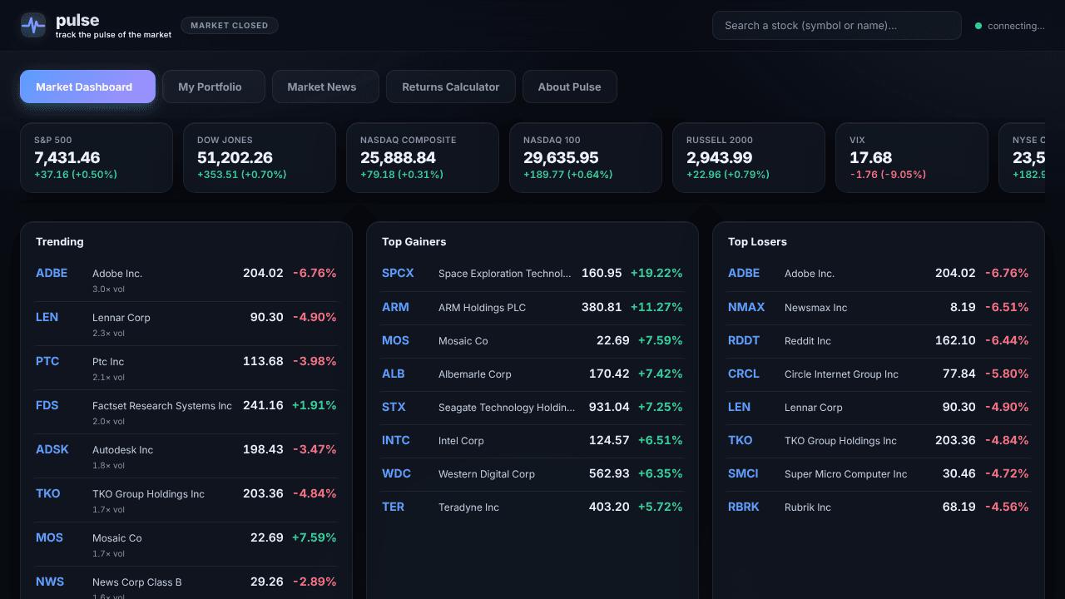Viewport: 1065px width, 599px height.
Task: Click the -6.51% change for NMAX
Action: 1007,307
